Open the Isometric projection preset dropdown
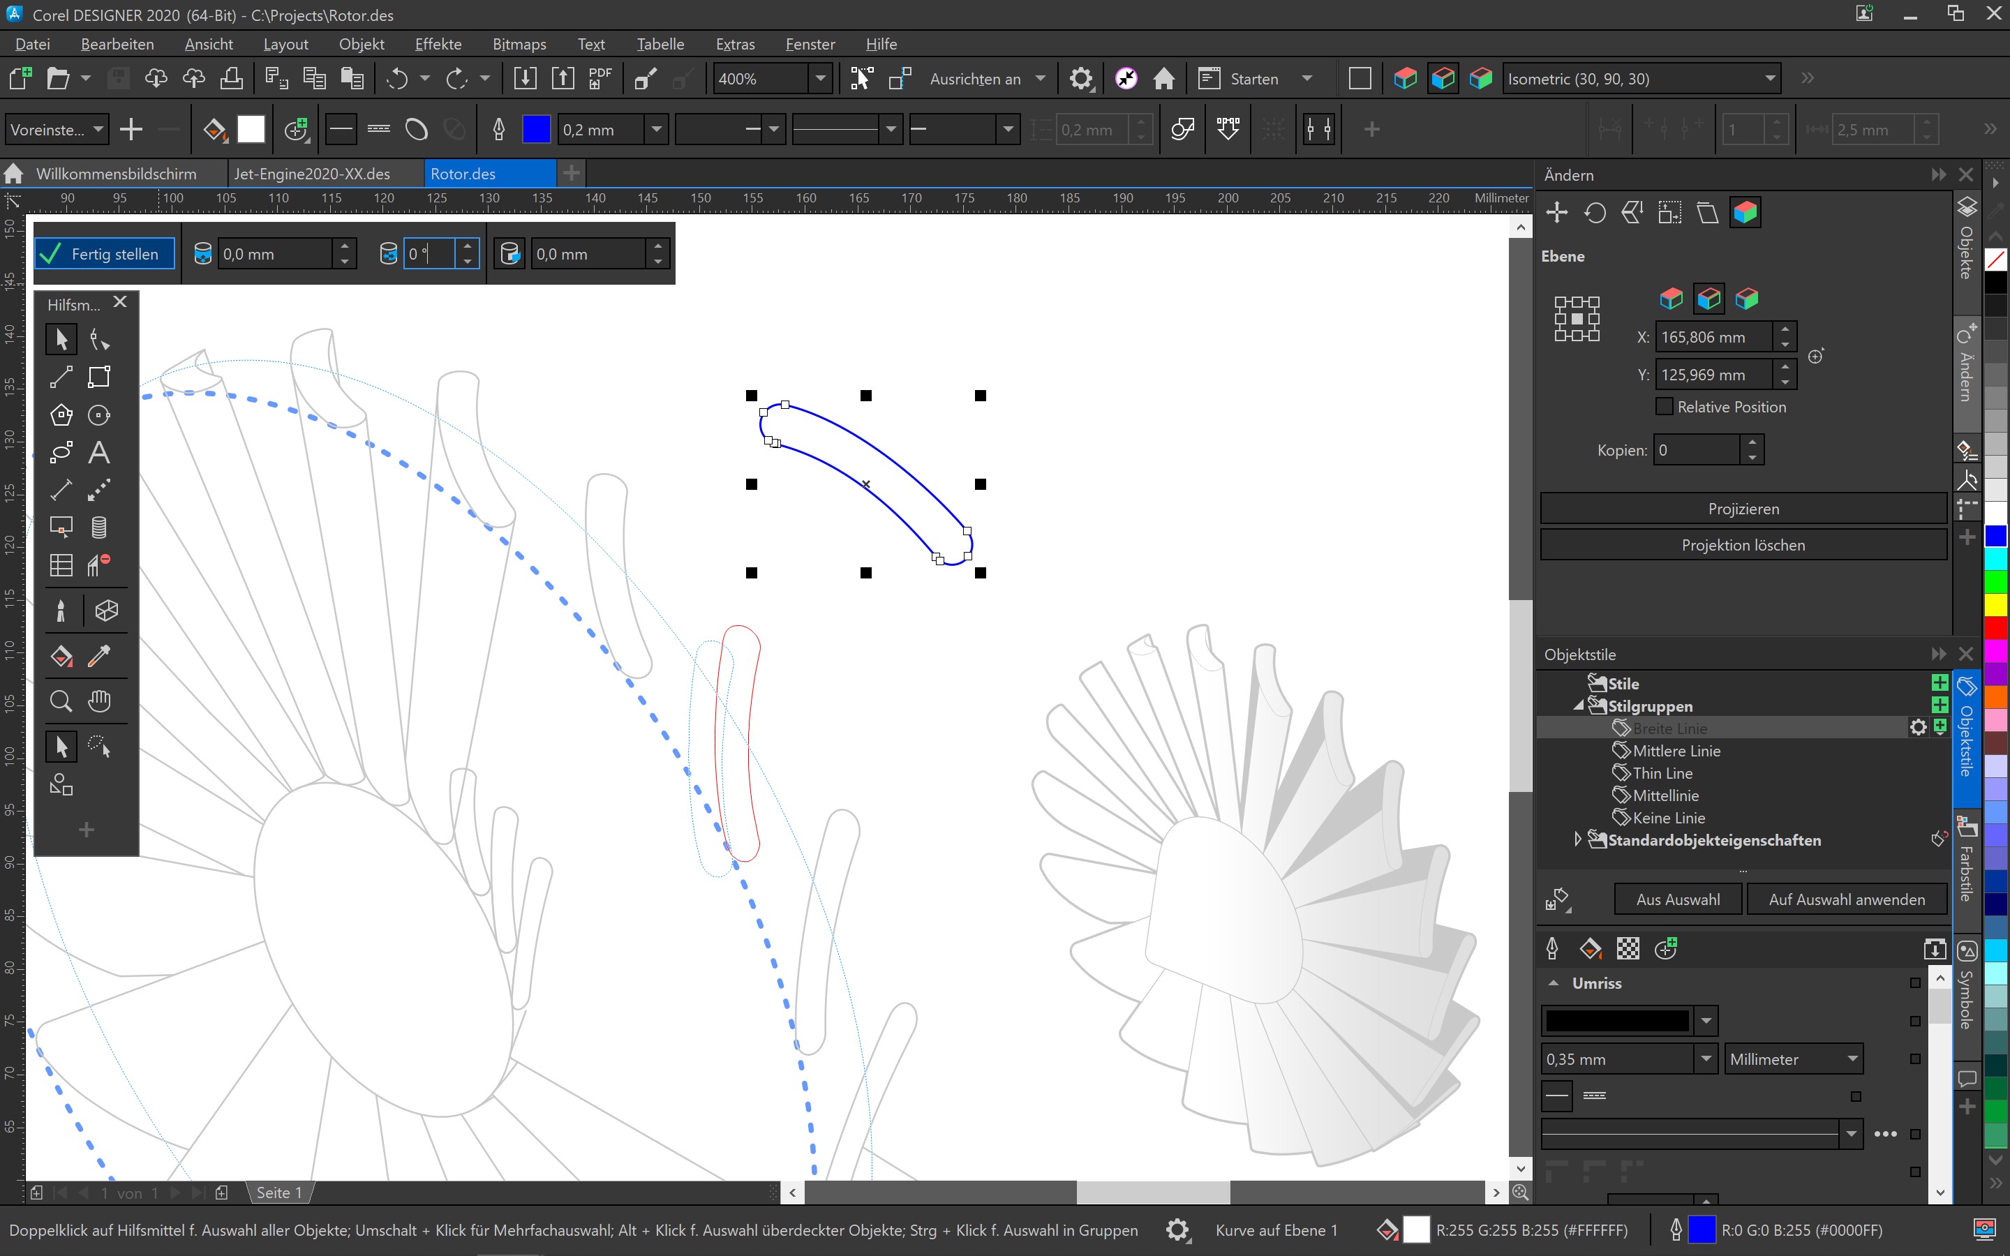Screen dimensions: 2010x1256 coord(1769,79)
